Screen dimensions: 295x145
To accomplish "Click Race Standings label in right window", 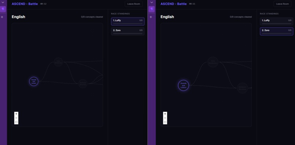I will (269, 14).
